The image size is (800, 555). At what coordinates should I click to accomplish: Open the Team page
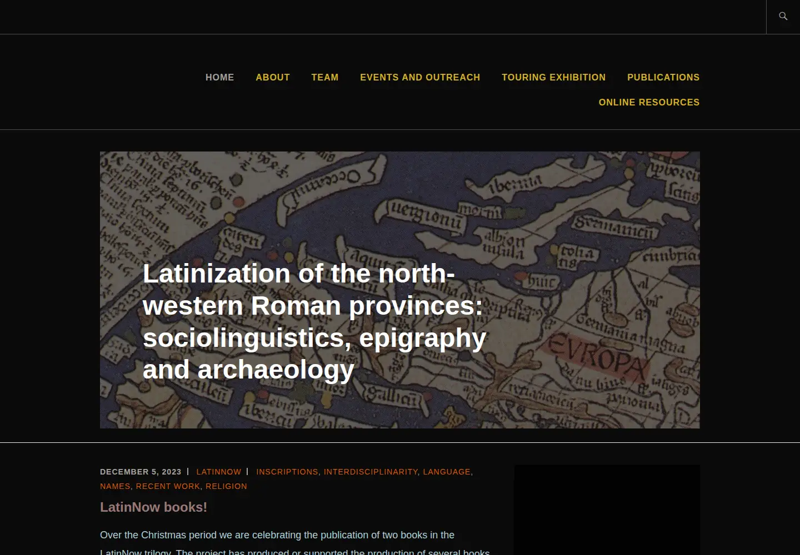click(325, 77)
